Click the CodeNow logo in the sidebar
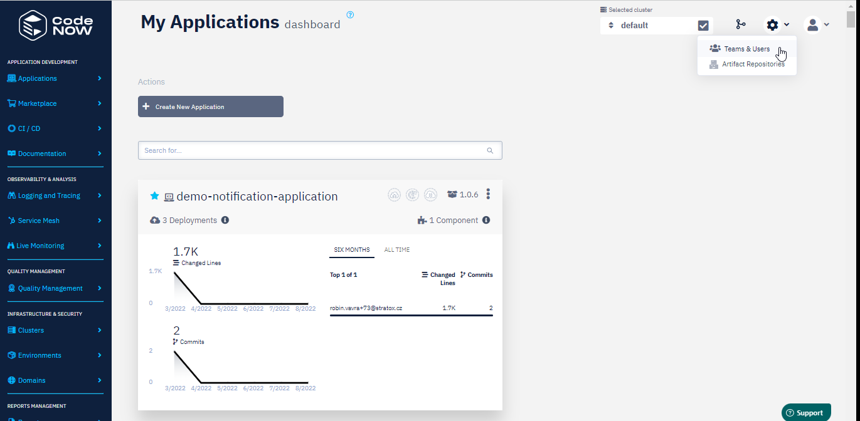860x421 pixels. pos(56,25)
